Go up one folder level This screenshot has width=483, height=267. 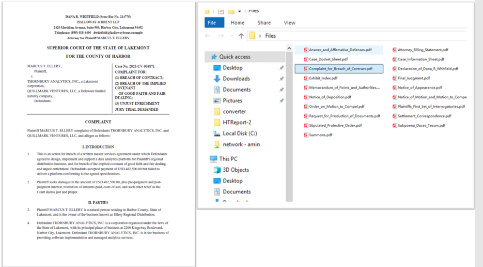tap(241, 36)
